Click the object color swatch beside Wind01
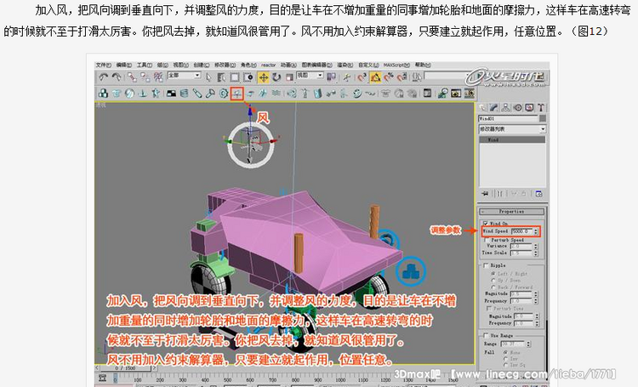Image resolution: width=638 pixels, height=387 pixels. click(543, 118)
